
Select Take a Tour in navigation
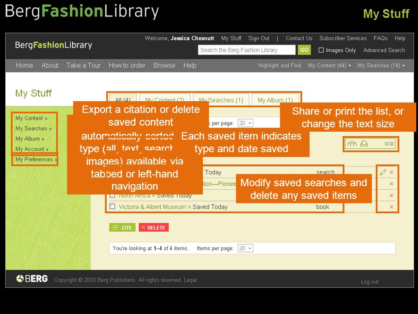(84, 65)
